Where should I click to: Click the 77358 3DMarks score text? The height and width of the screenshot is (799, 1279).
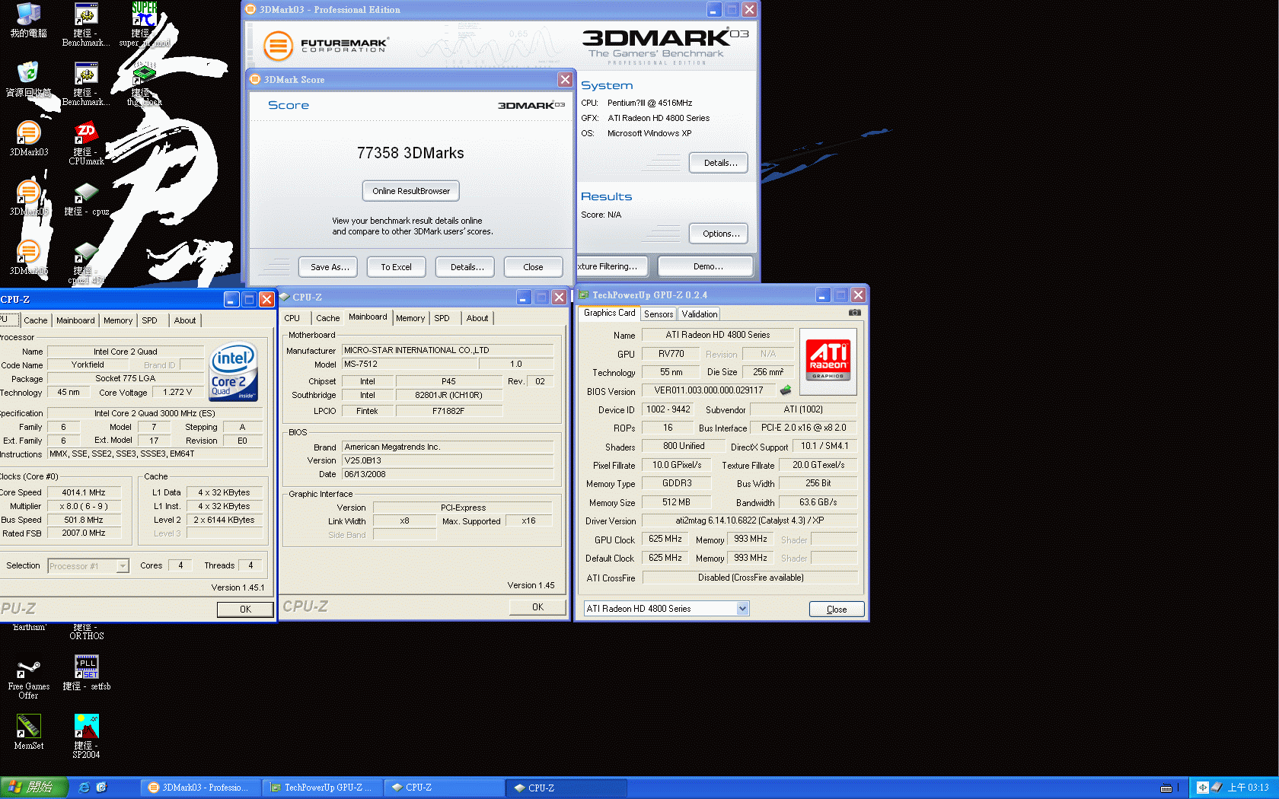[410, 153]
